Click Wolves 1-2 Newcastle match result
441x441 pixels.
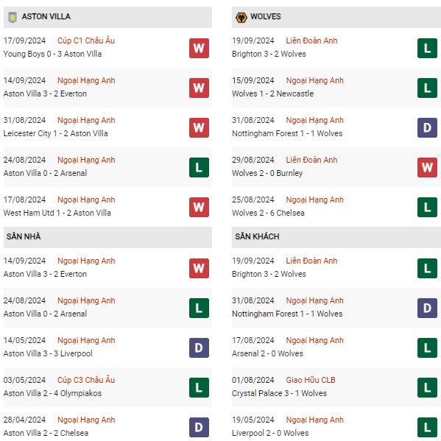tap(272, 94)
